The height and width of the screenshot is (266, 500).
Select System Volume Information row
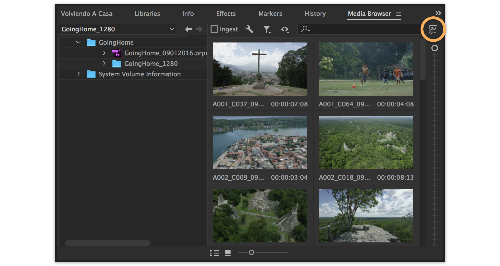[133, 74]
